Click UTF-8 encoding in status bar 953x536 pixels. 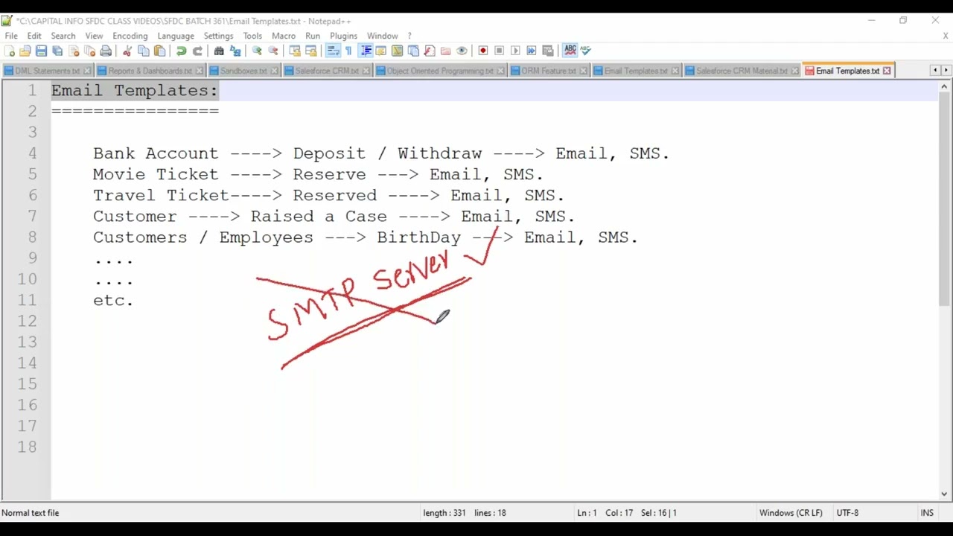pos(847,513)
